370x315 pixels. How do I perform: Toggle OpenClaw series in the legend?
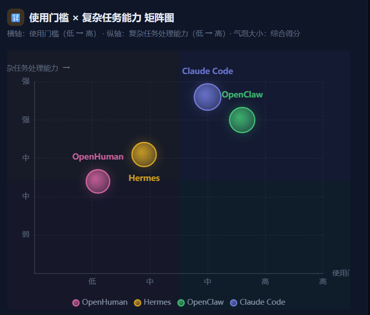click(201, 302)
